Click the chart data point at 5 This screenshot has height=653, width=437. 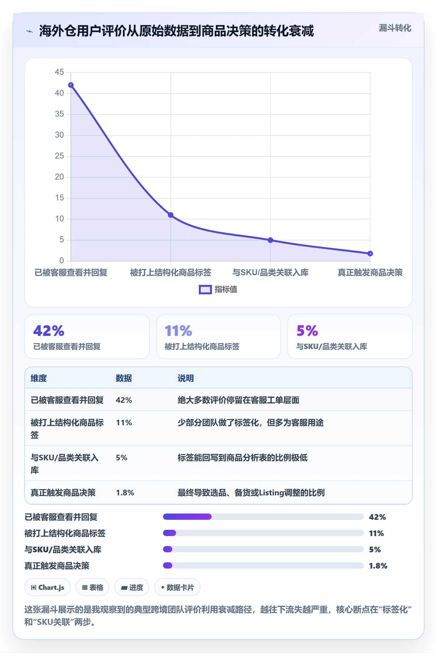[270, 240]
